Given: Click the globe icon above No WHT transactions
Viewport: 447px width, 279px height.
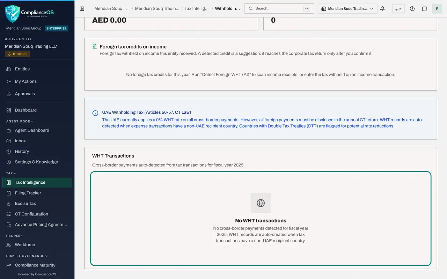Looking at the screenshot, I should (x=261, y=203).
